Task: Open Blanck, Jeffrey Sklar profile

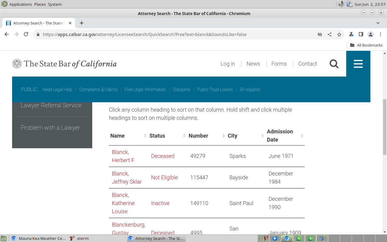Action: 127,178
